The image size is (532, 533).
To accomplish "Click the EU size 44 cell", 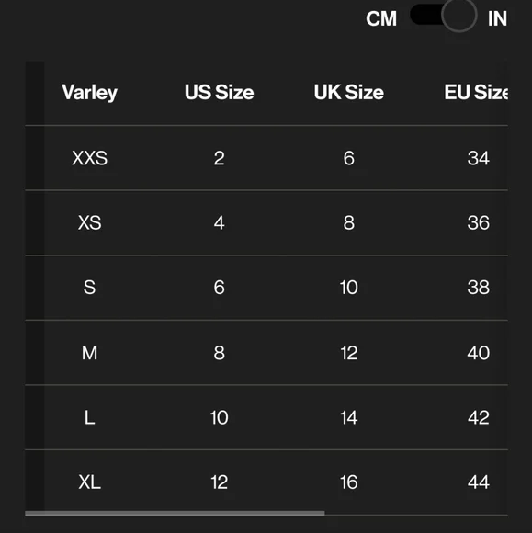I will click(479, 482).
